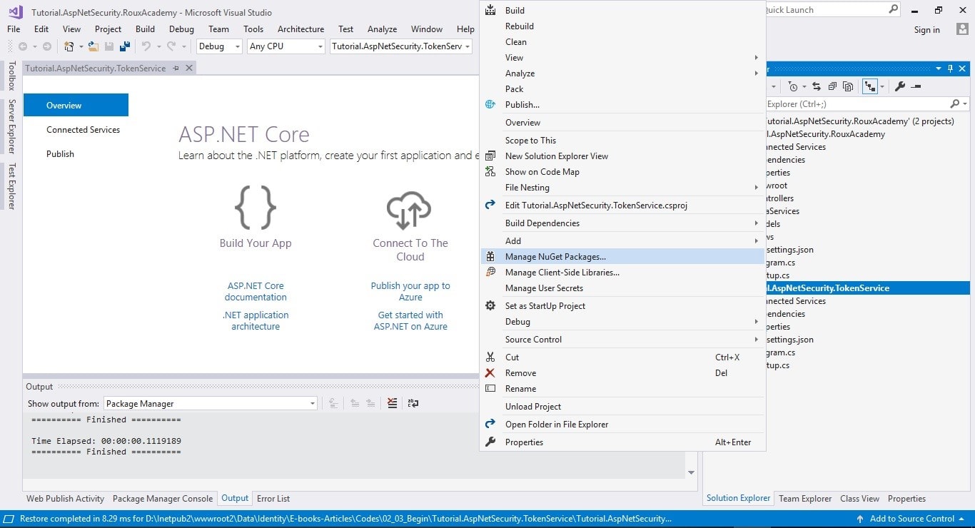Open the Show output from Package Manager combo
Image resolution: width=975 pixels, height=528 pixels.
pyautogui.click(x=311, y=403)
